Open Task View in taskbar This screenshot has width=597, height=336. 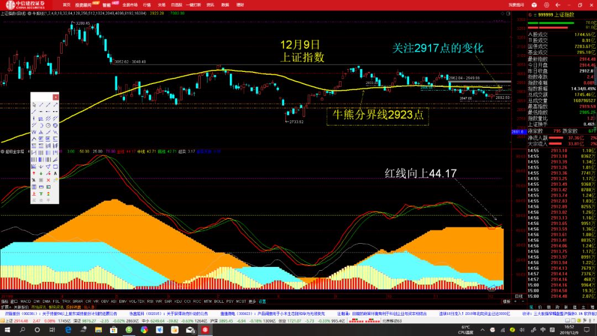click(52, 330)
